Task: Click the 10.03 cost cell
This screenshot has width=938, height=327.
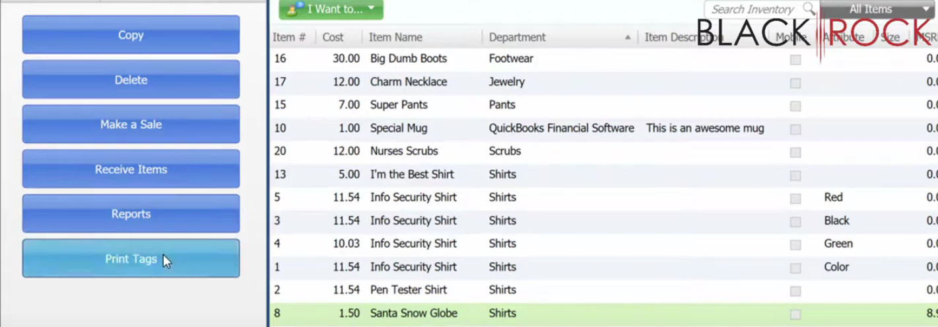Action: pyautogui.click(x=347, y=244)
